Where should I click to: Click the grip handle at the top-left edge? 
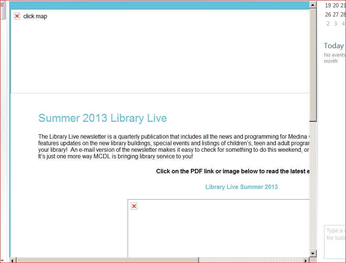(3, 5)
